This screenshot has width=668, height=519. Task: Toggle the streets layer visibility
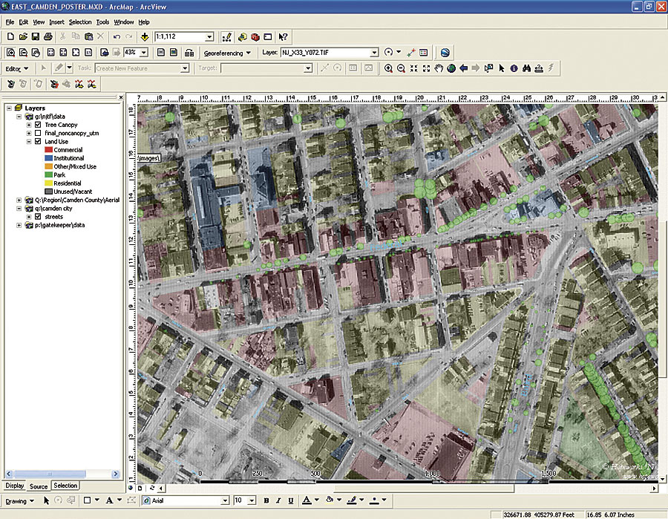click(x=38, y=217)
